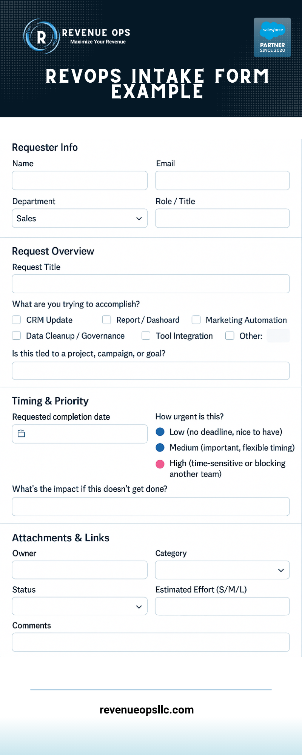The width and height of the screenshot is (302, 755).
Task: Open the Department dropdown showing Sales
Action: pos(80,219)
